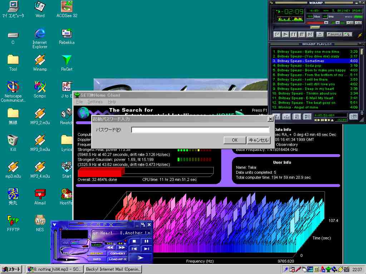Click SCMPX rewind button
Viewport: 366px width, 274px height.
coord(110,248)
